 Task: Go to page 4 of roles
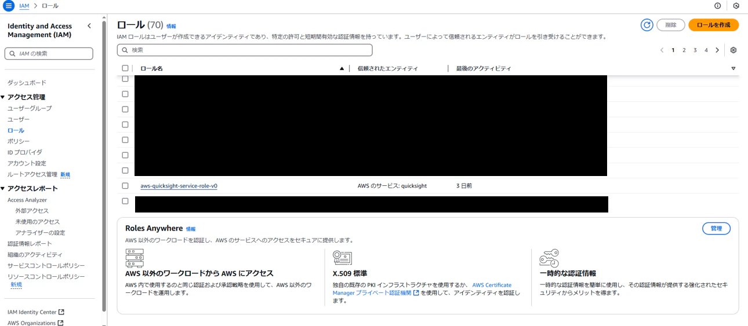click(x=706, y=50)
